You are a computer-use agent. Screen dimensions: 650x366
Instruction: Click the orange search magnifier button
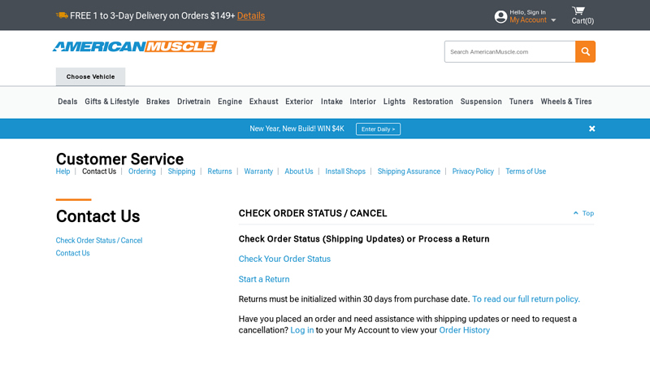point(585,51)
